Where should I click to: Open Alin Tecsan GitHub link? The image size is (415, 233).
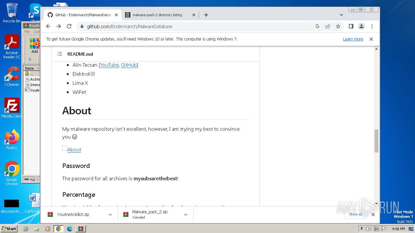(129, 65)
